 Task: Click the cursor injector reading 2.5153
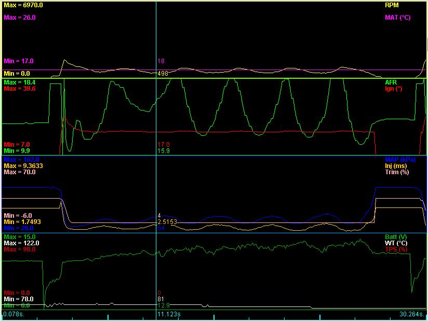(167, 222)
